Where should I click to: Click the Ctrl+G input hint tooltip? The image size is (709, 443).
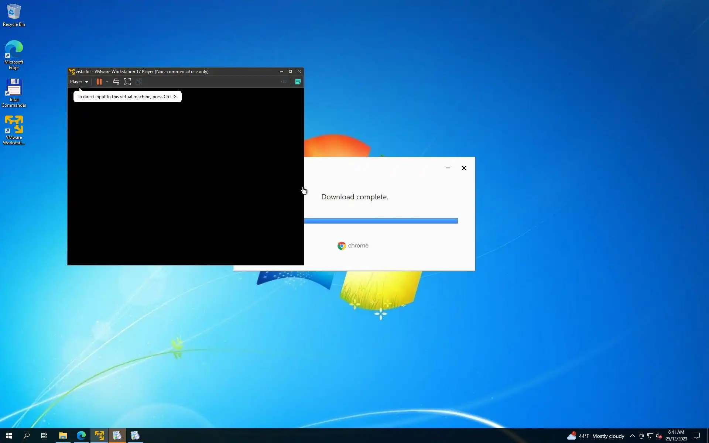click(127, 97)
